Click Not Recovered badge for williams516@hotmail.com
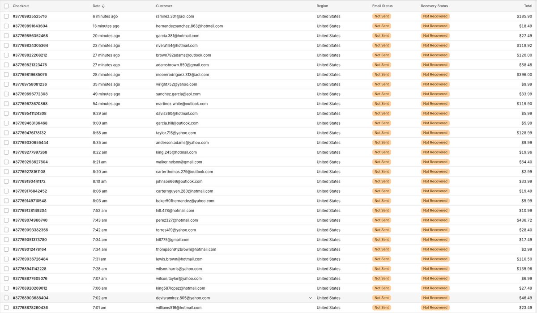 (x=435, y=308)
